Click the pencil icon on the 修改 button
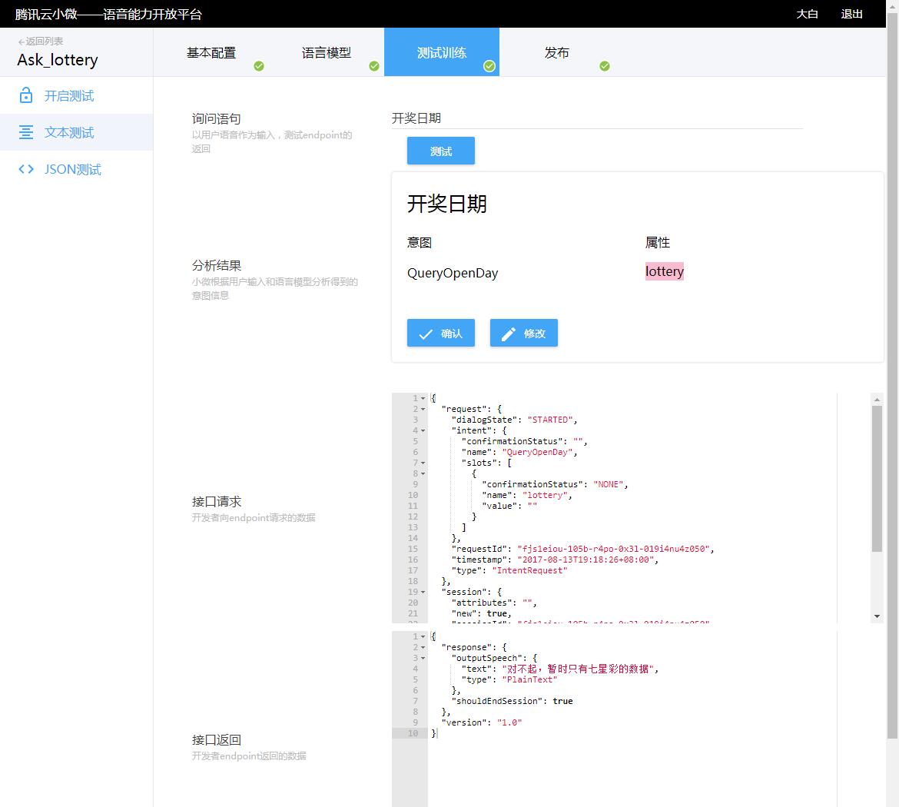This screenshot has width=899, height=807. pyautogui.click(x=507, y=333)
